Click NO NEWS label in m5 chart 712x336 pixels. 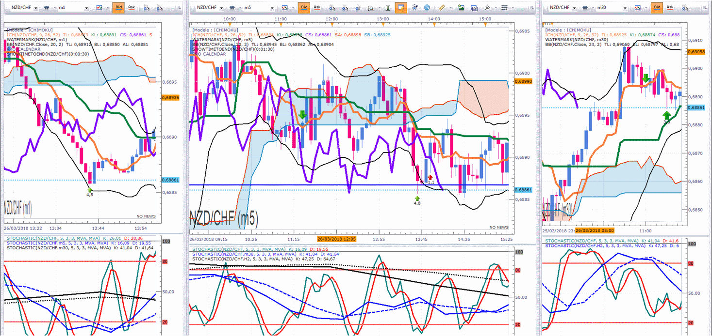[x=499, y=227]
